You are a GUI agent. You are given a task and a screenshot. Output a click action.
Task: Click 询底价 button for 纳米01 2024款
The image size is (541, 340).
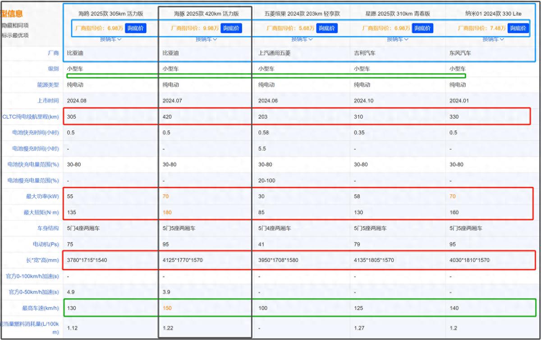click(518, 28)
